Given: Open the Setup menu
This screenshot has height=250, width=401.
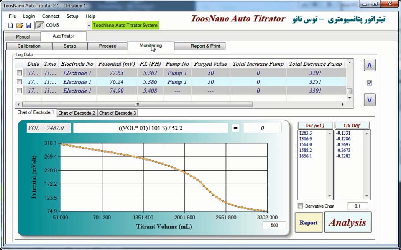Looking at the screenshot, I should tap(72, 16).
